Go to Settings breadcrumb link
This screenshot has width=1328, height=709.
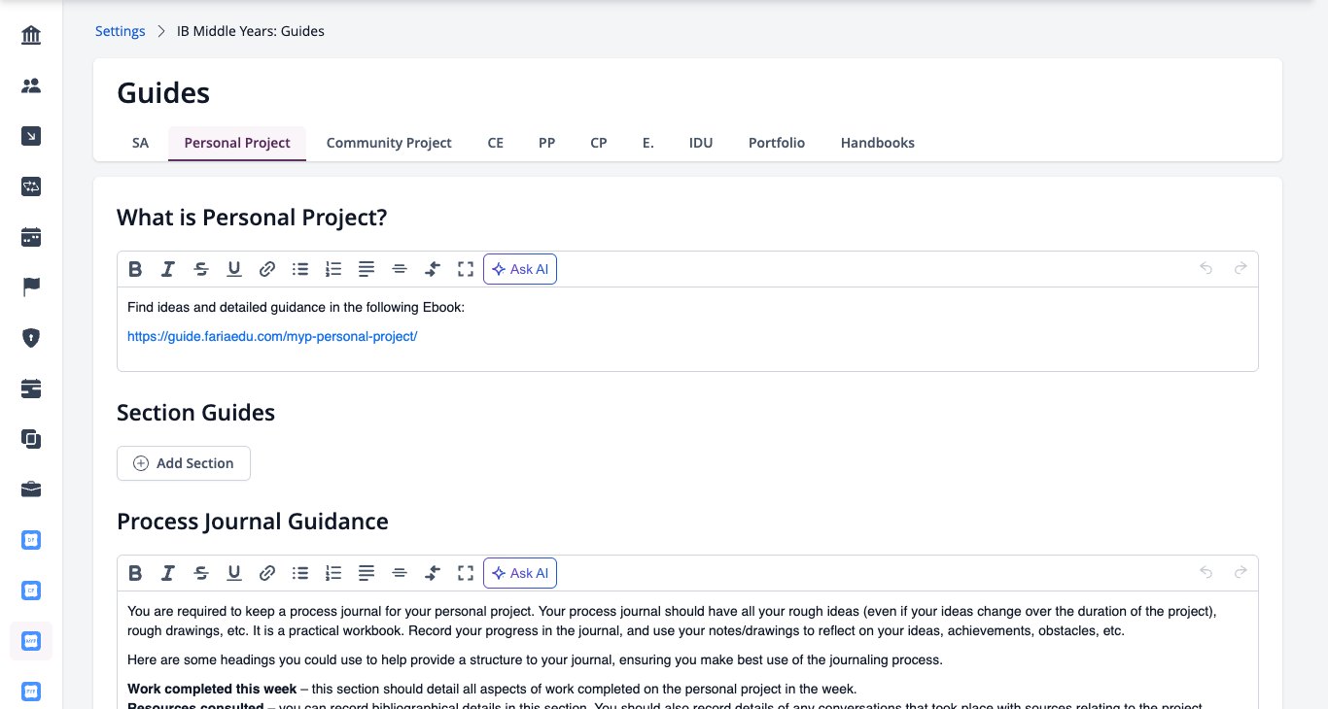(x=121, y=31)
